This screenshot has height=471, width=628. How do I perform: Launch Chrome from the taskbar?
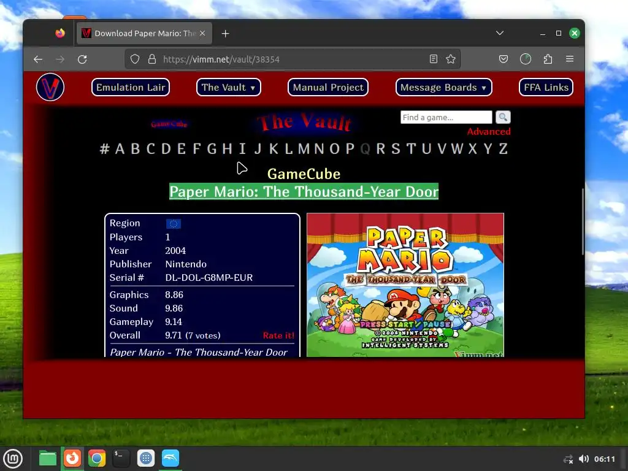pos(96,458)
